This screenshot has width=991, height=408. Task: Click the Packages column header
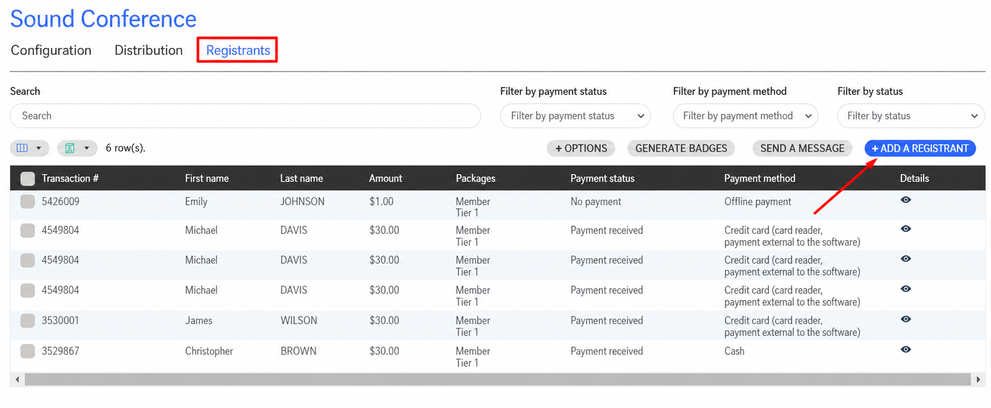tap(475, 178)
